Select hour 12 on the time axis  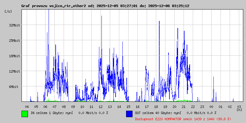point(101,106)
